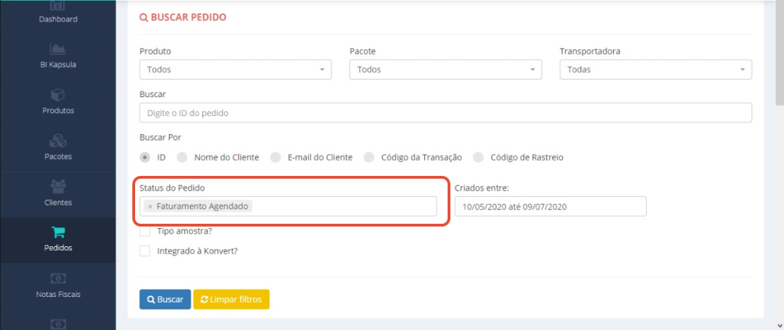Open the Notas Fiscais menu label

58,295
